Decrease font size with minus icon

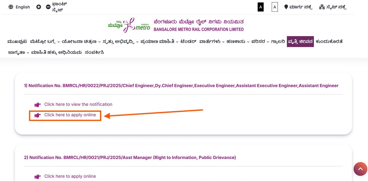[48, 7]
